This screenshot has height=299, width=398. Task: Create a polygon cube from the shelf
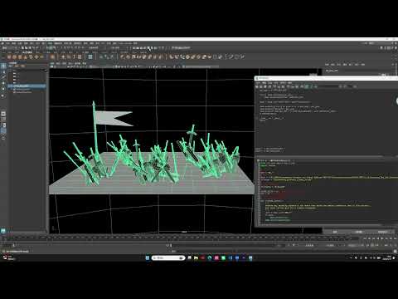tap(15, 57)
